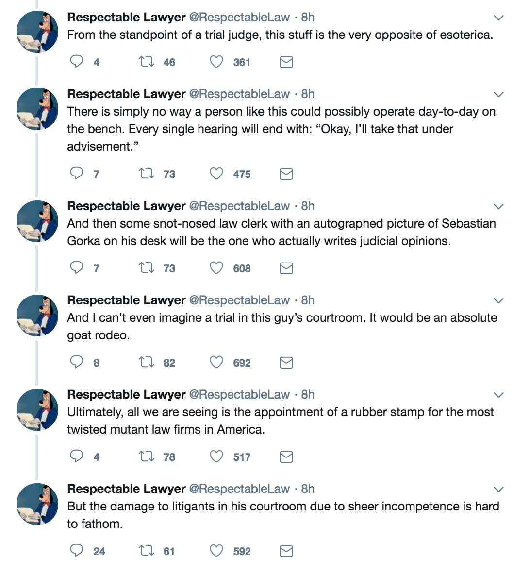
Task: Open the 'esoterica' tweet's chevron options menu
Action: (498, 18)
